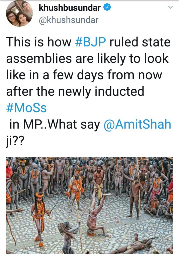This screenshot has width=179, height=256.
Task: Click the line "assemblies are likely to look"
Action: [87, 58]
